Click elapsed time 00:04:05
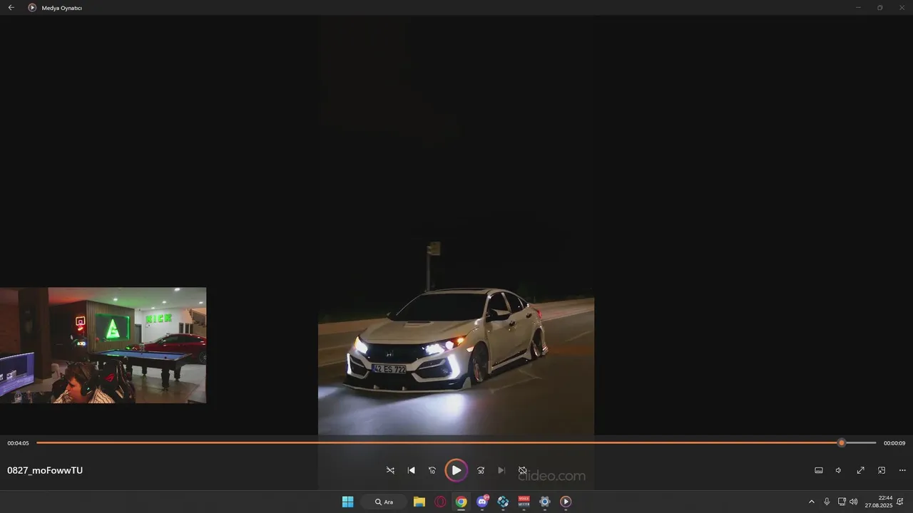The width and height of the screenshot is (913, 513). [19, 443]
